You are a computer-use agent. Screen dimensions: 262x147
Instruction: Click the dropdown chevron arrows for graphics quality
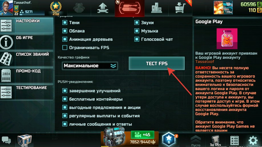tap(113, 66)
